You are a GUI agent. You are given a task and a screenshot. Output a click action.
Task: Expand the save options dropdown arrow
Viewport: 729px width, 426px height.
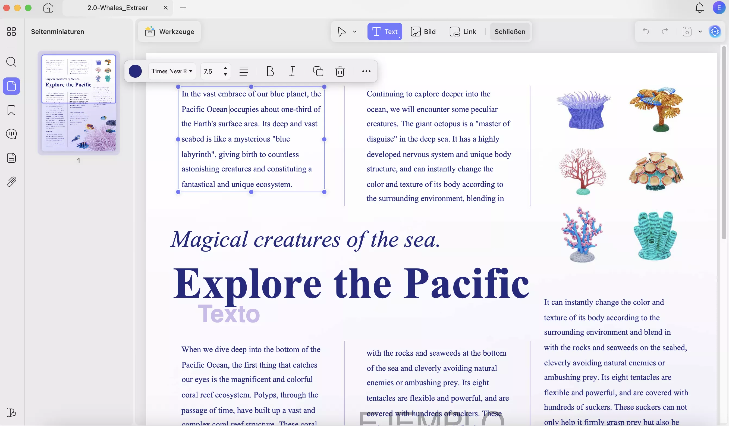(x=700, y=32)
